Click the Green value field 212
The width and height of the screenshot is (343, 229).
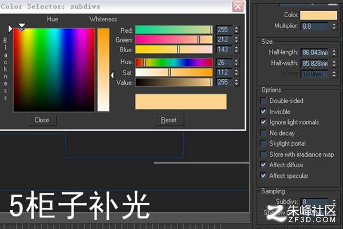pyautogui.click(x=224, y=40)
